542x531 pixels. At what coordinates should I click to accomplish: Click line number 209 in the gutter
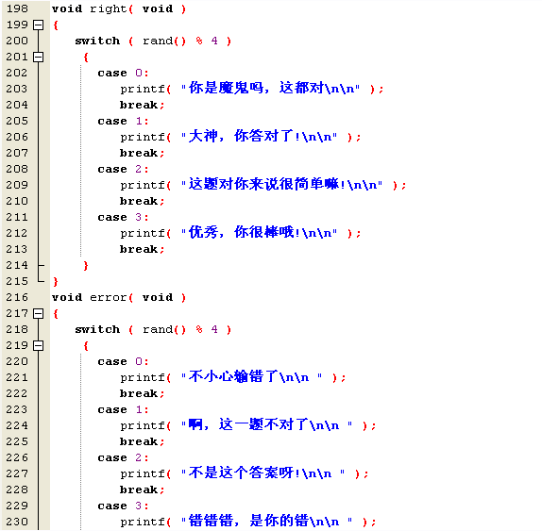point(17,185)
